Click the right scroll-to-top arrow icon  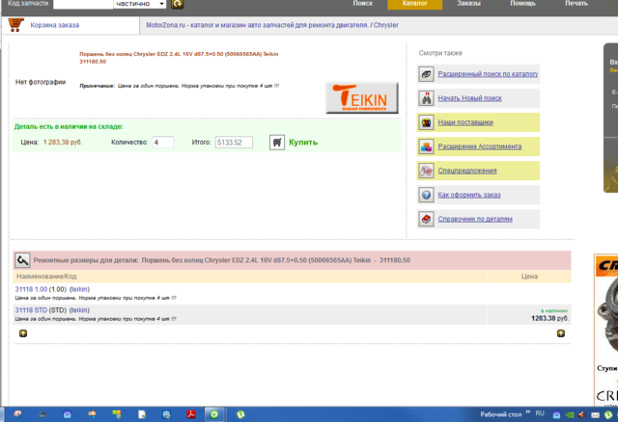point(561,333)
